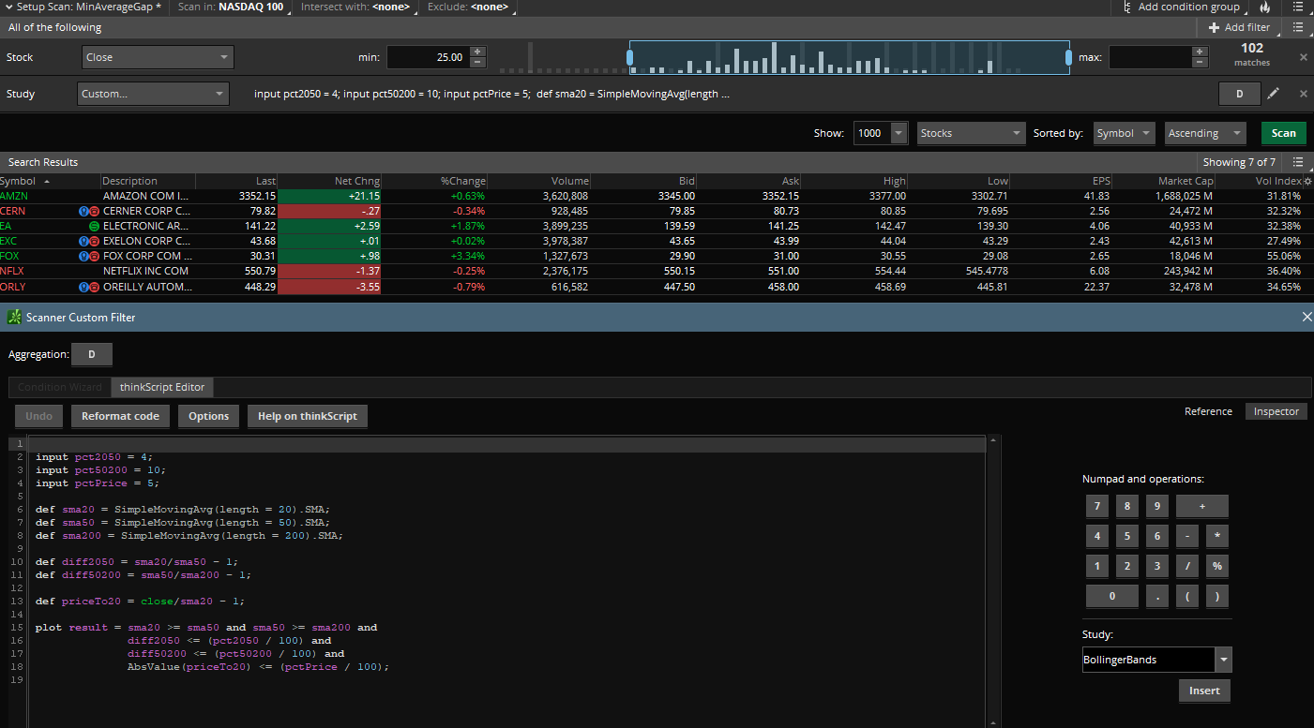The height and width of the screenshot is (728, 1314).
Task: Select the Inspector tab
Action: point(1276,411)
